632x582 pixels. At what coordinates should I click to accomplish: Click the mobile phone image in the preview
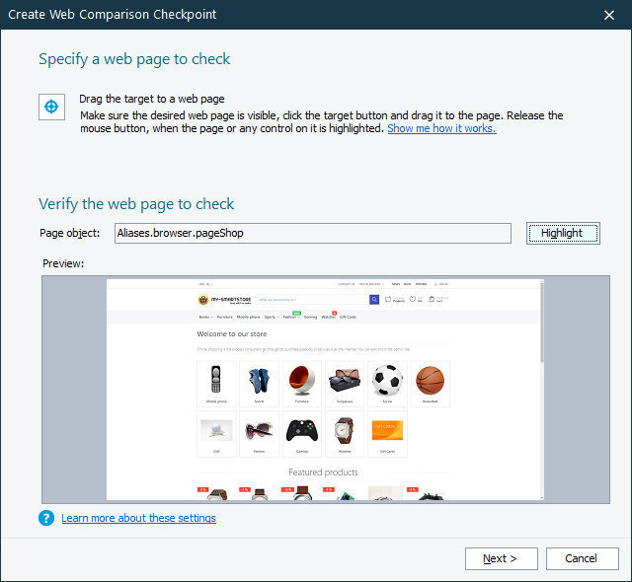tap(216, 379)
